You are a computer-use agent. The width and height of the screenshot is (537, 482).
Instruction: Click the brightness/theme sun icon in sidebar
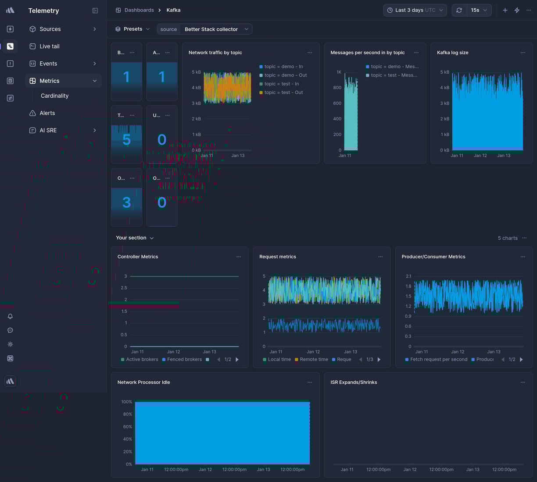(10, 344)
